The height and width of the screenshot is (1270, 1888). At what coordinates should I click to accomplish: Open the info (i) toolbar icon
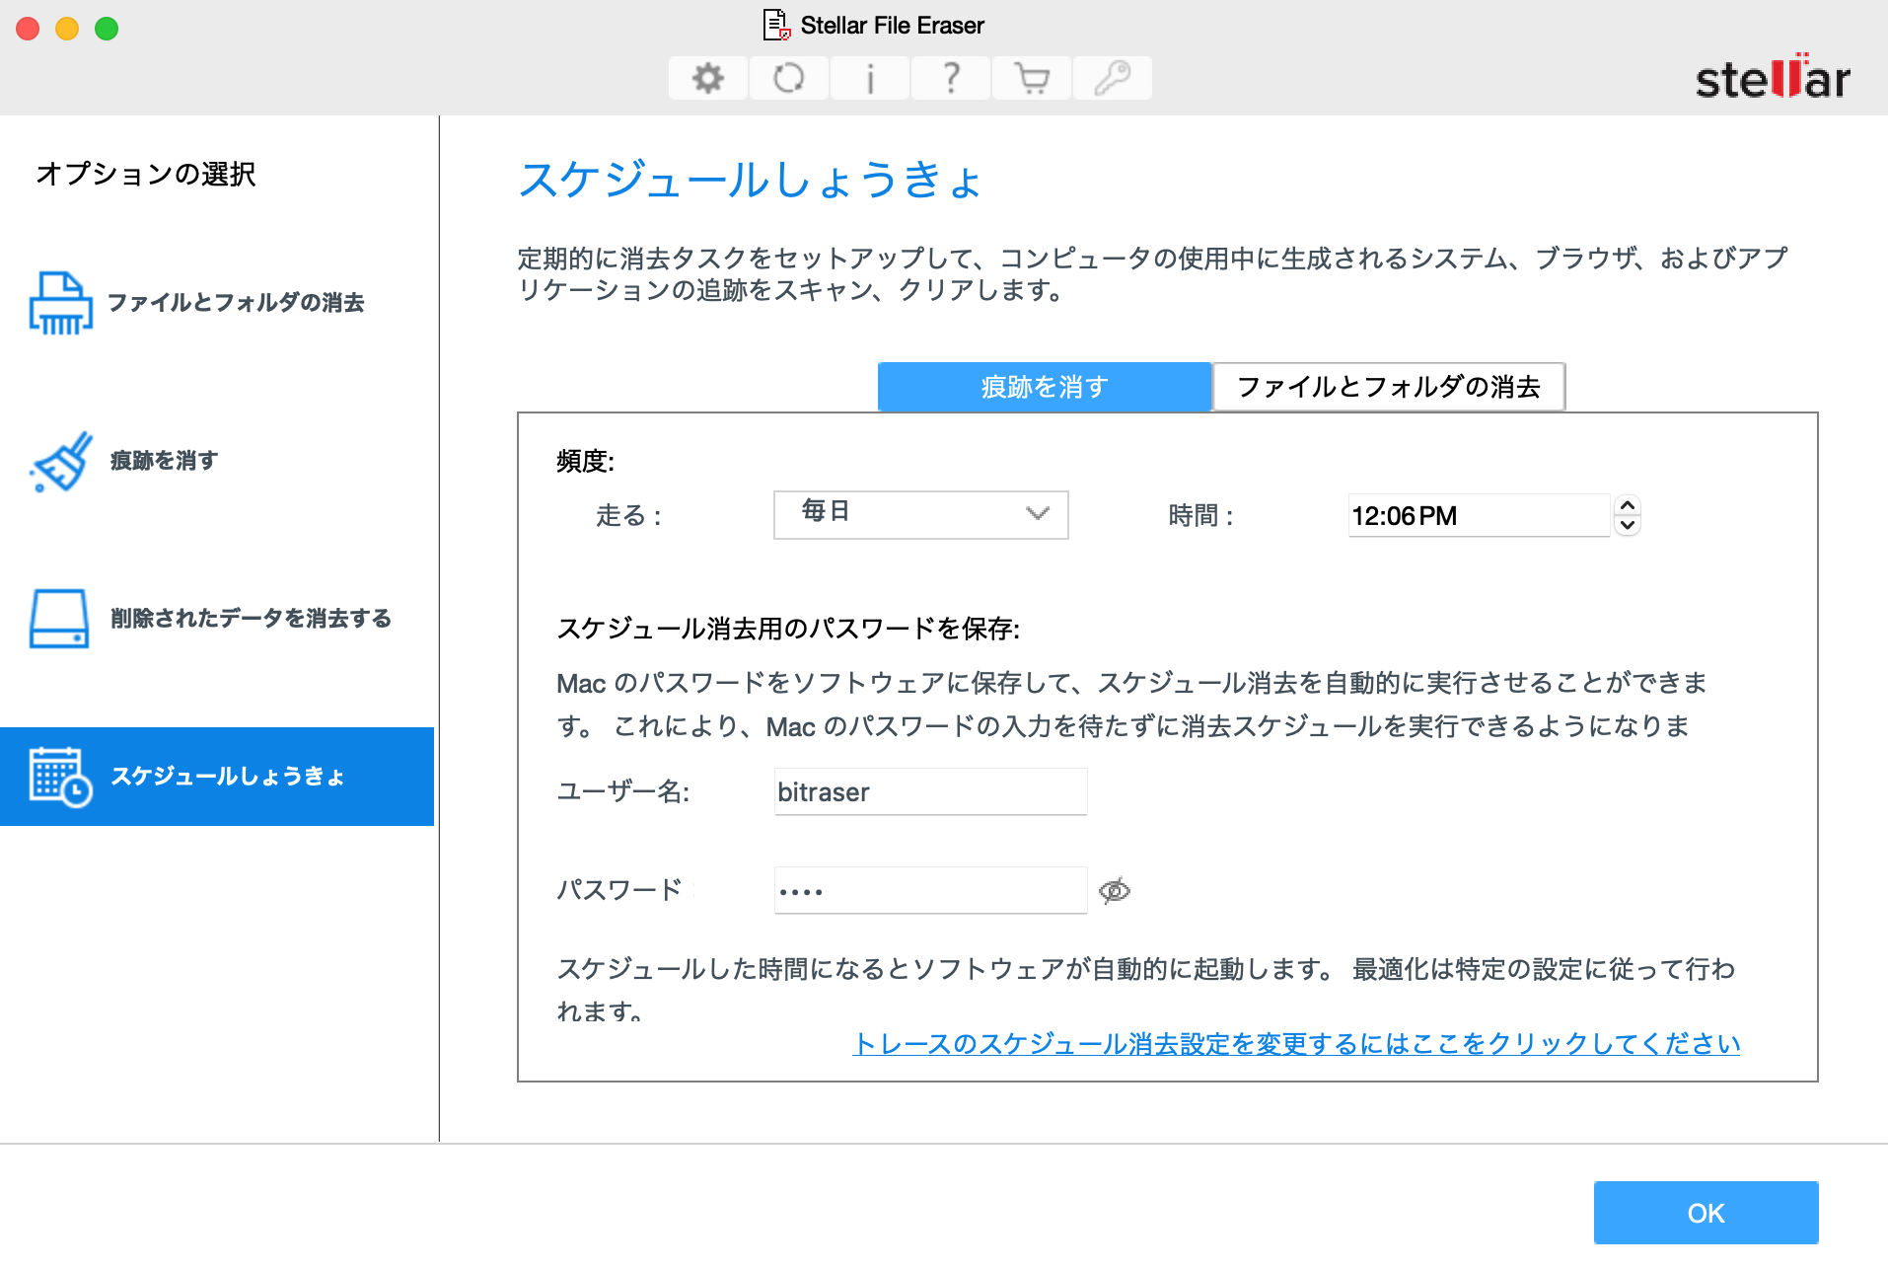point(869,78)
